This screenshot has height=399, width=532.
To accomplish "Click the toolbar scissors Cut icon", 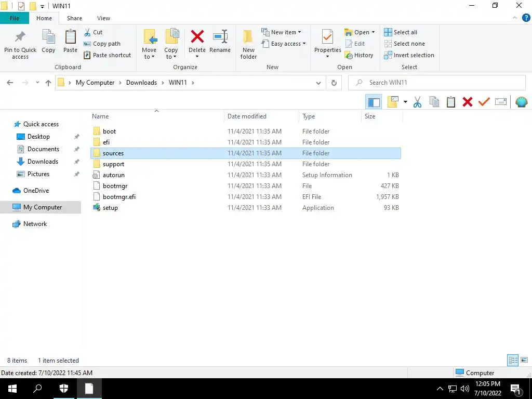I will click(x=417, y=102).
